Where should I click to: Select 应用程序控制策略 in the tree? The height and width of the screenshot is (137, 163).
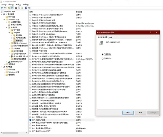20,54
